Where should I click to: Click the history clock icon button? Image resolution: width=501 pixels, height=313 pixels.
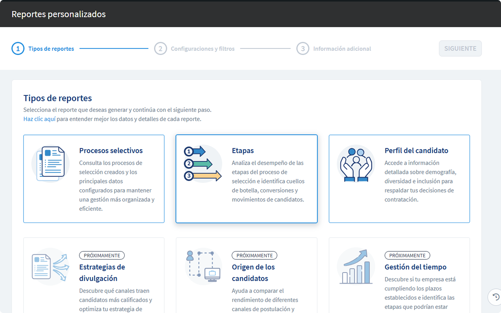pos(495,297)
